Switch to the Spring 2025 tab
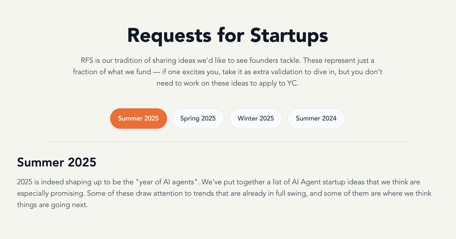Viewport: 456px width, 239px height. [198, 118]
